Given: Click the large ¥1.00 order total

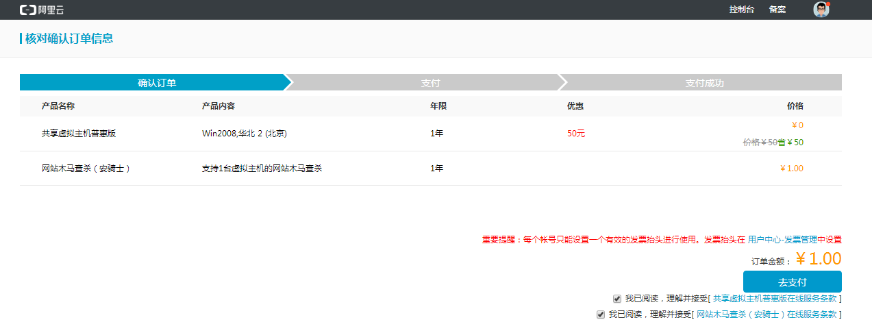Looking at the screenshot, I should pyautogui.click(x=819, y=259).
